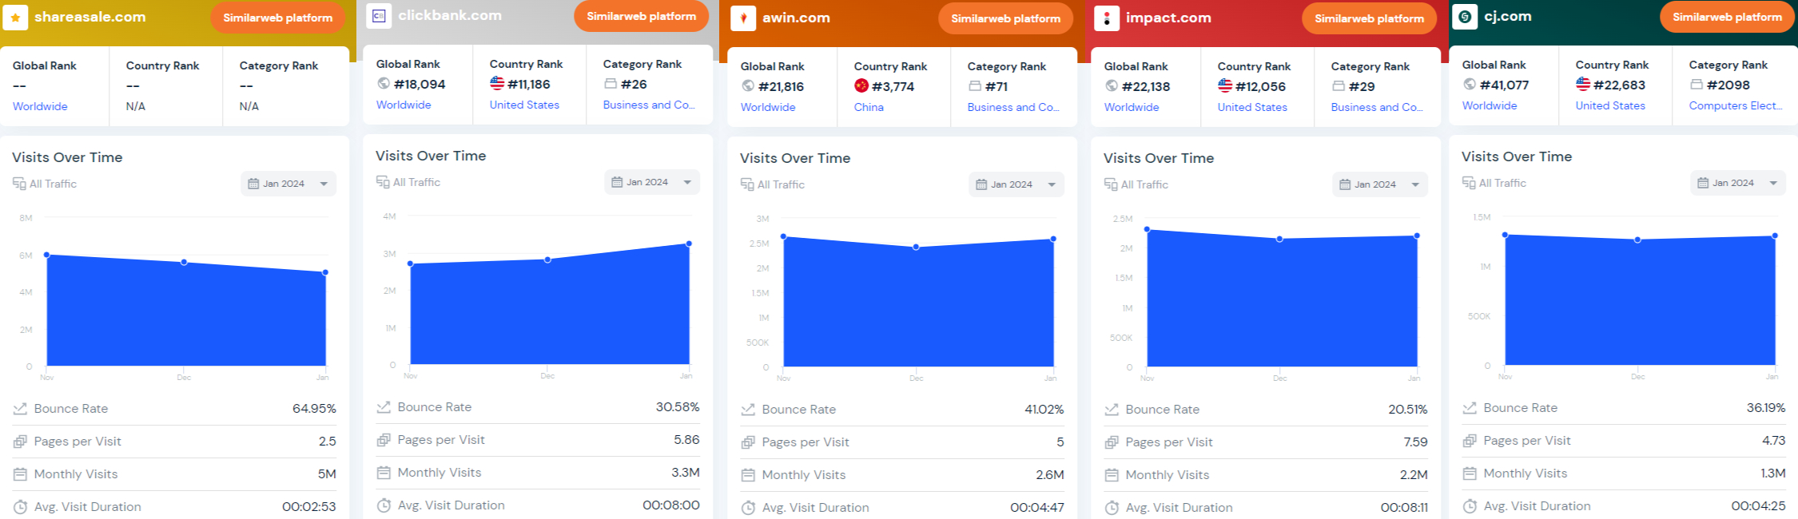Click the cj.com green favicon

pyautogui.click(x=1465, y=17)
